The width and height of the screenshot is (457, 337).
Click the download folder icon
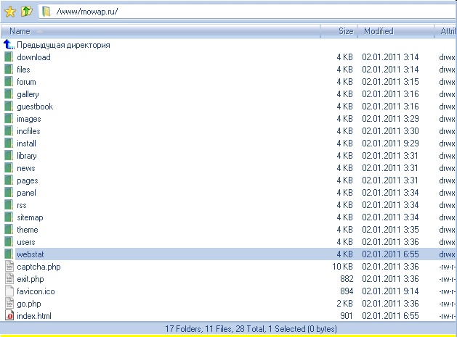click(x=9, y=57)
